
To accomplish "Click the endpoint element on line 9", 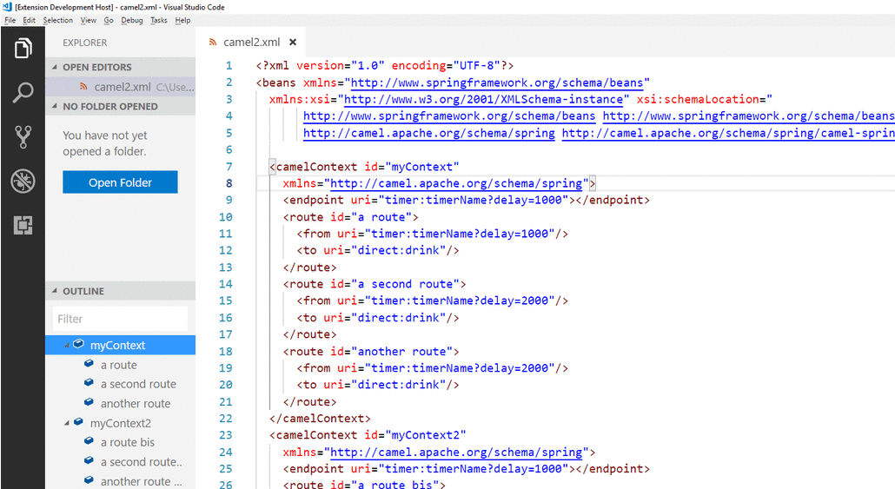I will coord(467,200).
